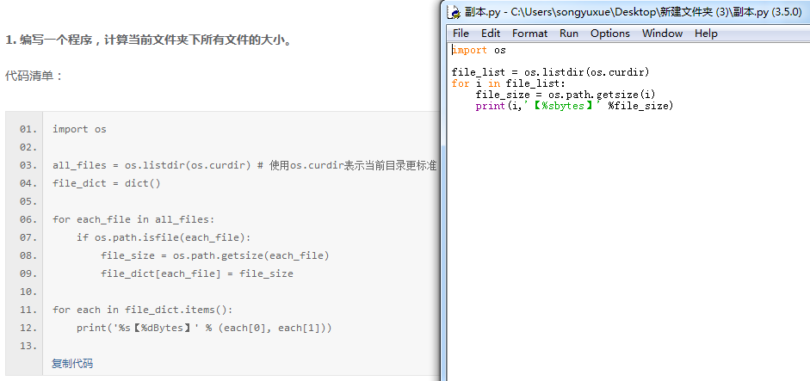Open the Run menu
The image size is (810, 381).
click(x=569, y=34)
